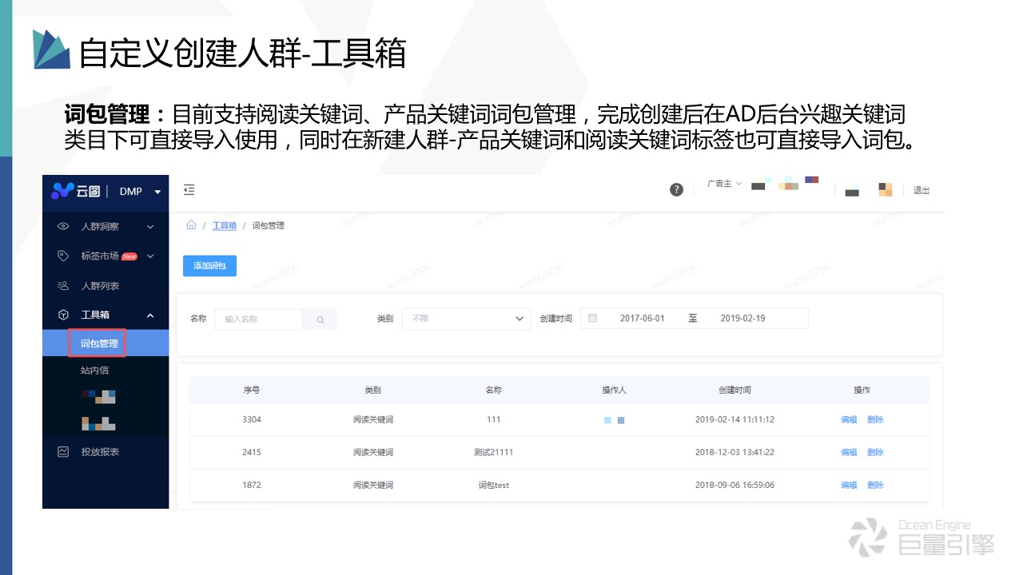Open the 工具箱 toolbox icon
The image size is (1023, 575).
tap(63, 314)
